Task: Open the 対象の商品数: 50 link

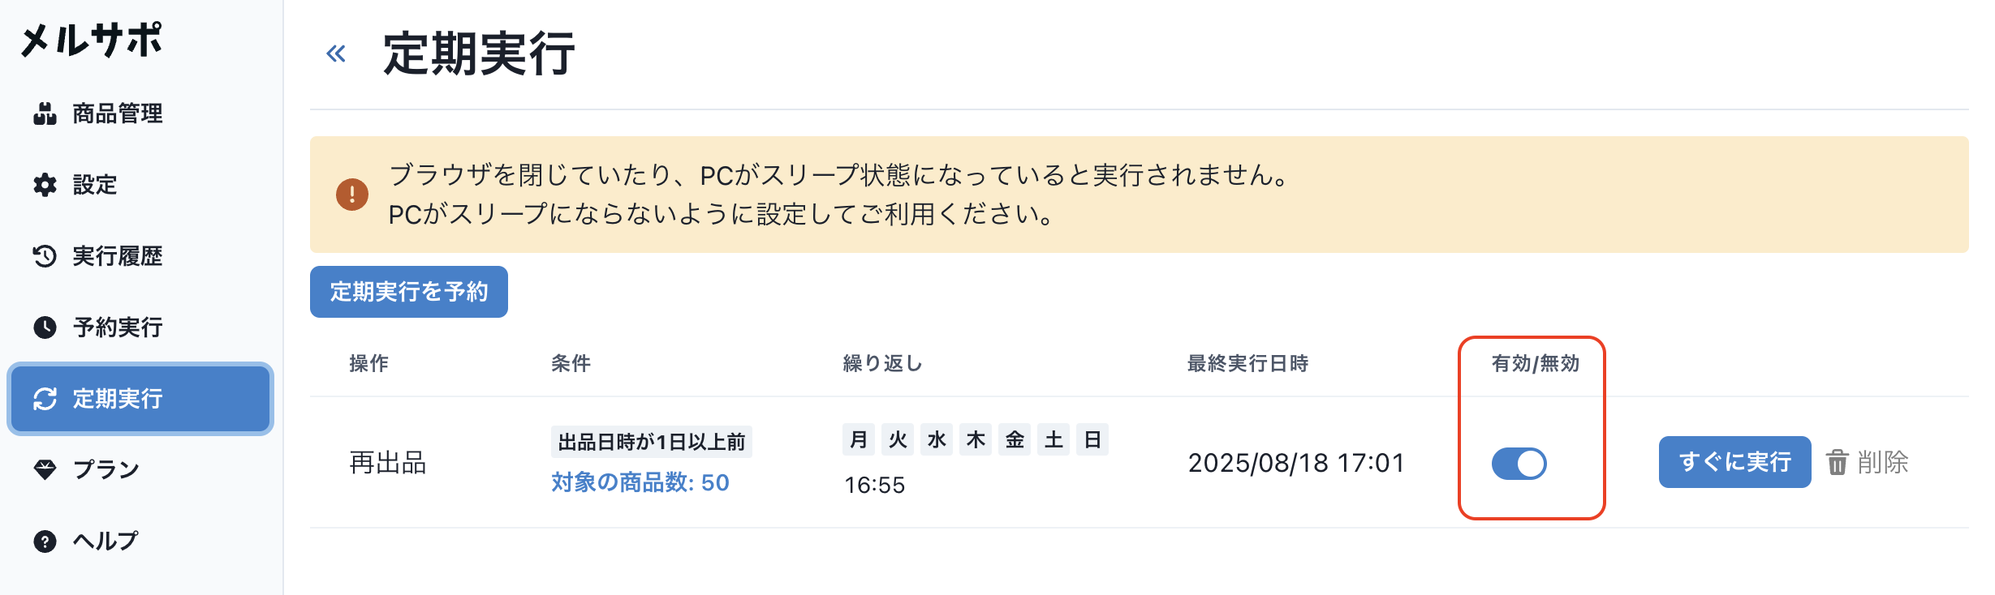Action: (640, 483)
